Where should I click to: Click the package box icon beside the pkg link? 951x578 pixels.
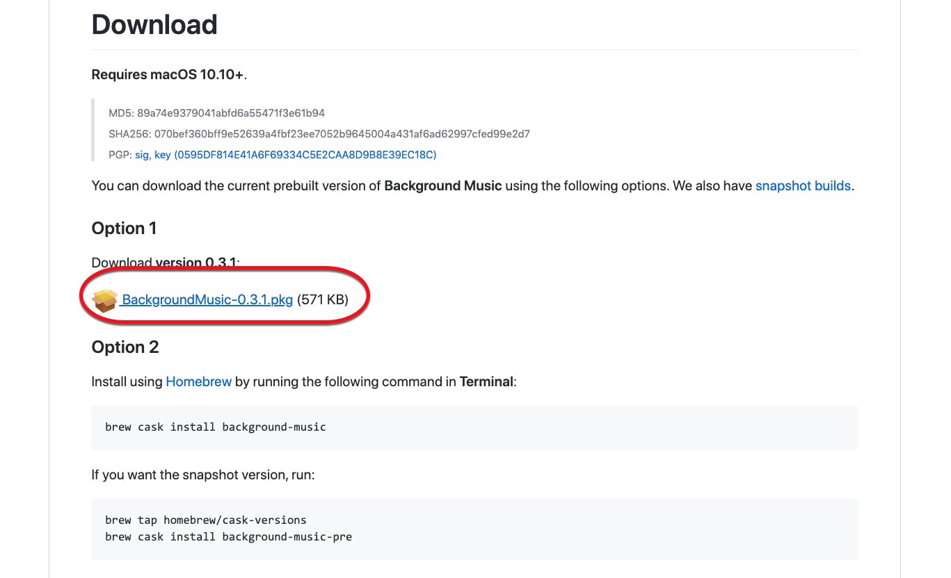(x=105, y=300)
